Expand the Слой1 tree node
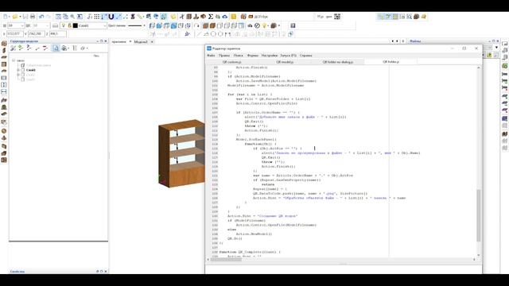Screen dimensions: 509x286 [x=18, y=70]
